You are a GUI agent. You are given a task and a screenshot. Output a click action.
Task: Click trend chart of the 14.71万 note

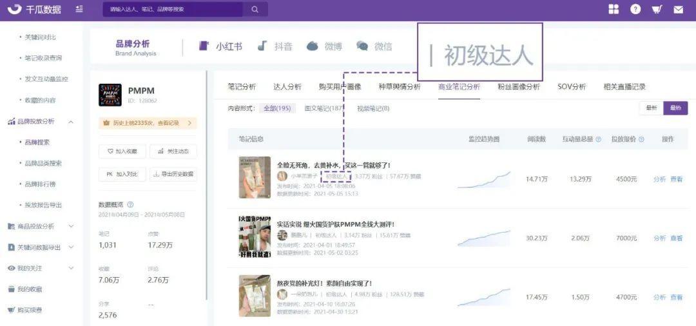483,180
